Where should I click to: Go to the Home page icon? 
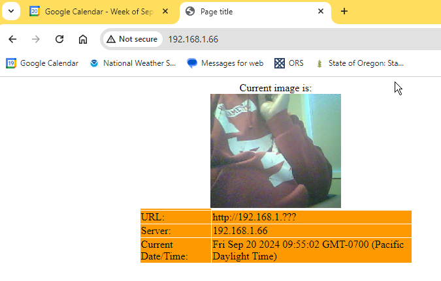pyautogui.click(x=83, y=39)
